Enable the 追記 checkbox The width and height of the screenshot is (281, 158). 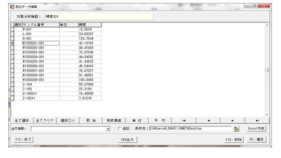(x=119, y=128)
